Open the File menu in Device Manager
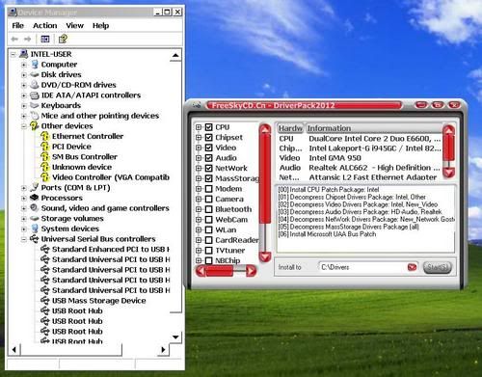The width and height of the screenshot is (482, 377). (x=18, y=25)
